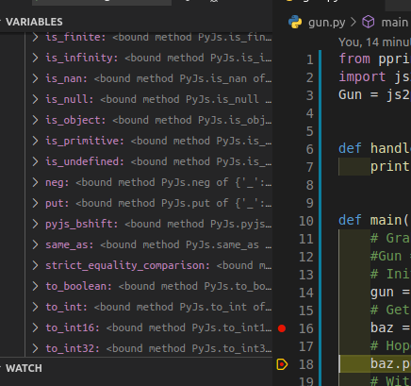This screenshot has height=386, width=411.
Task: Select the neg variable name
Action: (57, 183)
